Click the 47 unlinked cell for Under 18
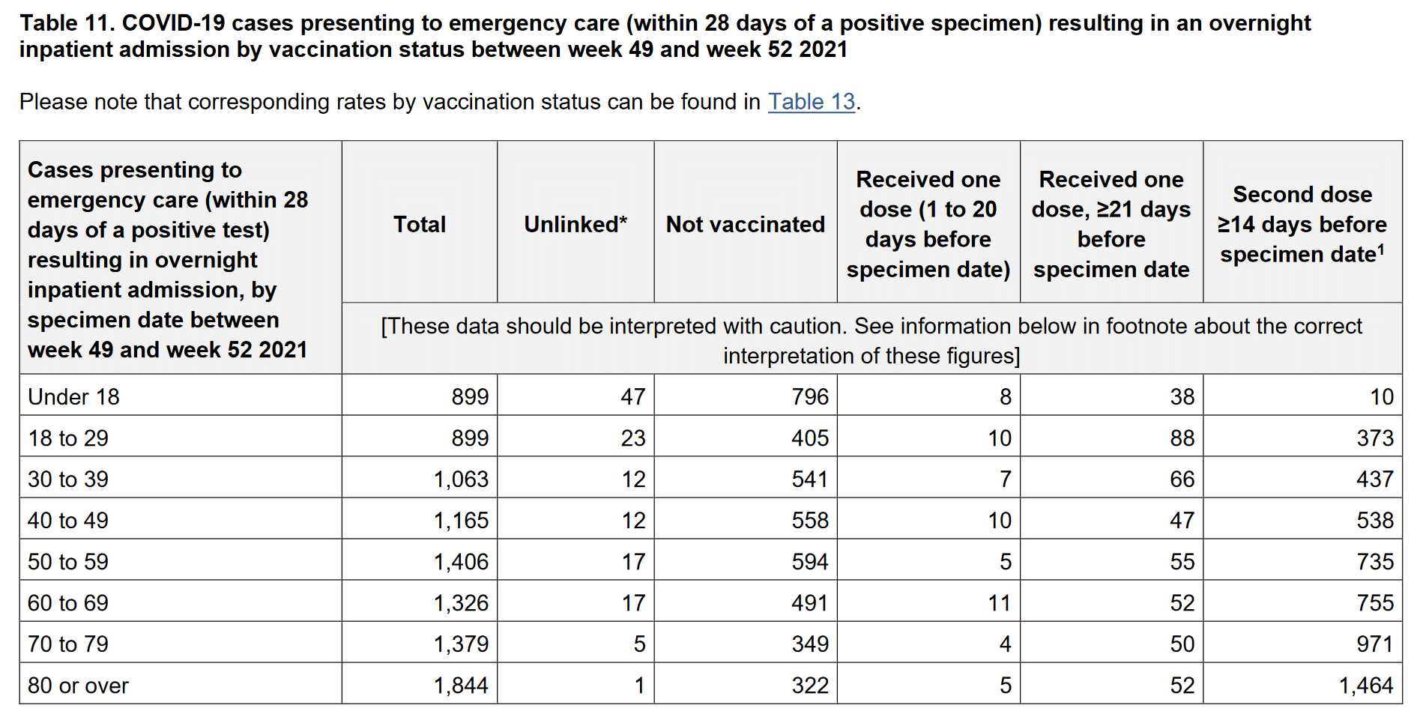The width and height of the screenshot is (1423, 723). pyautogui.click(x=632, y=396)
